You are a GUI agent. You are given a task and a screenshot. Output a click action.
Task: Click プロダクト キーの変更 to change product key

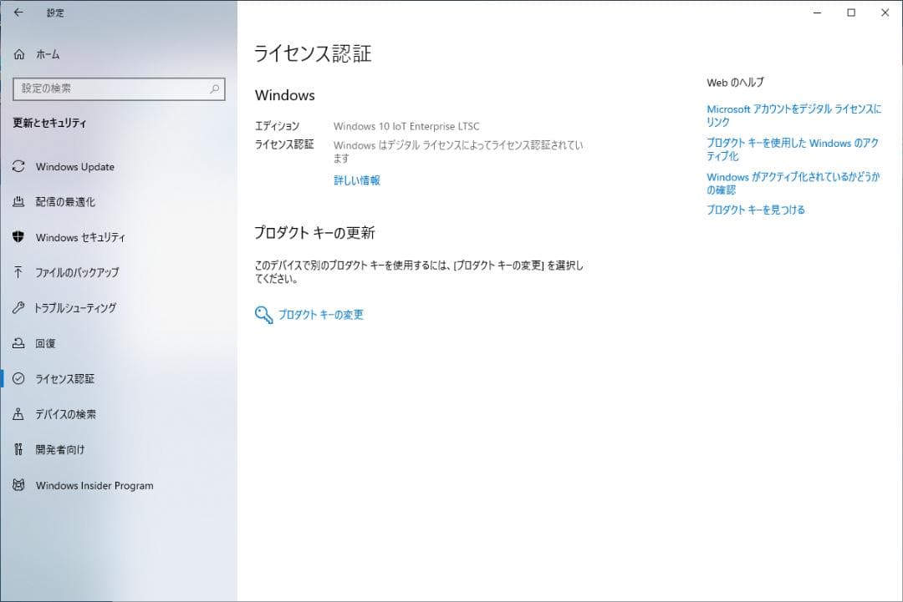point(322,316)
